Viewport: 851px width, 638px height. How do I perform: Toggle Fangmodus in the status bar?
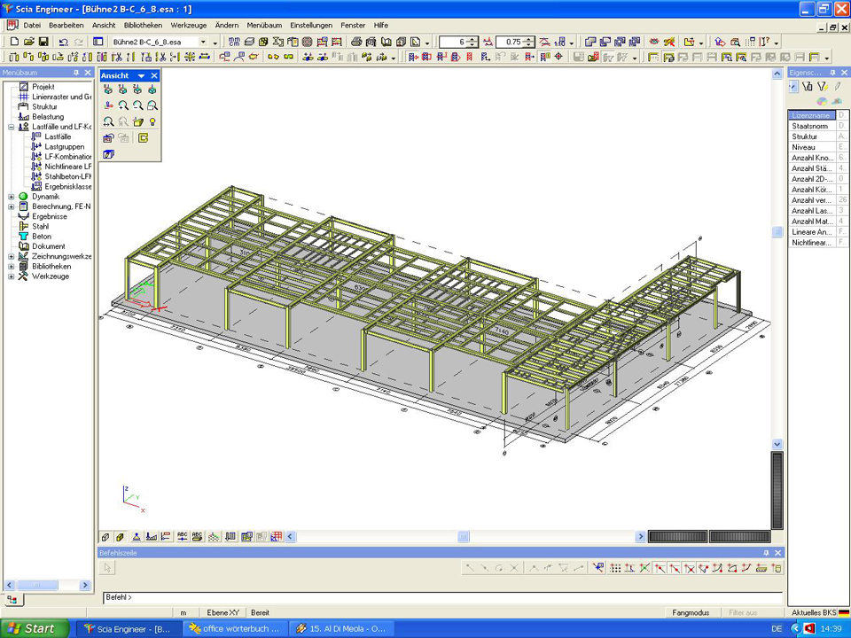(x=690, y=612)
